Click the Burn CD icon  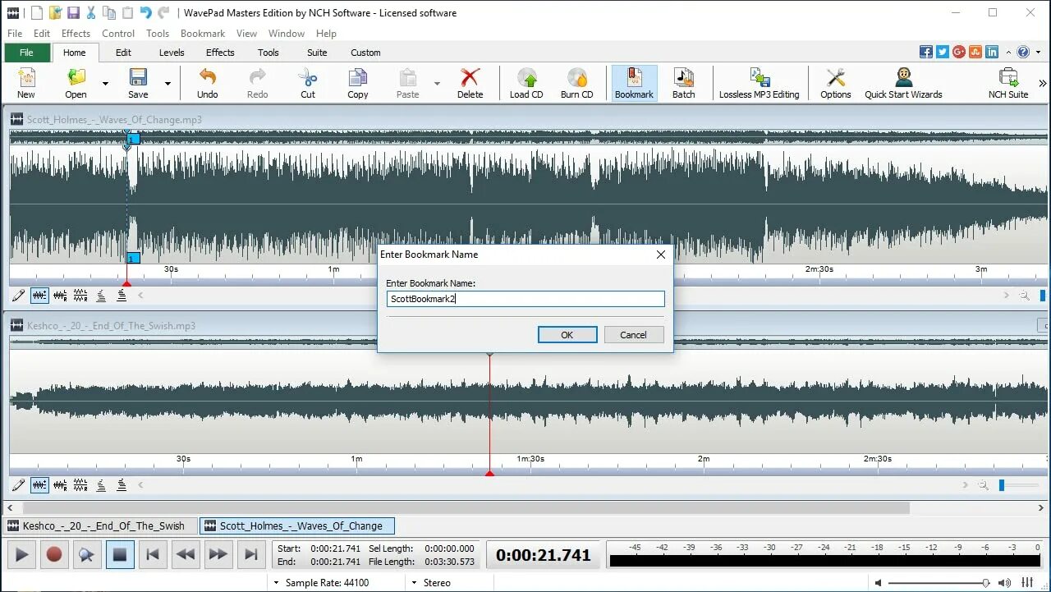(x=576, y=82)
